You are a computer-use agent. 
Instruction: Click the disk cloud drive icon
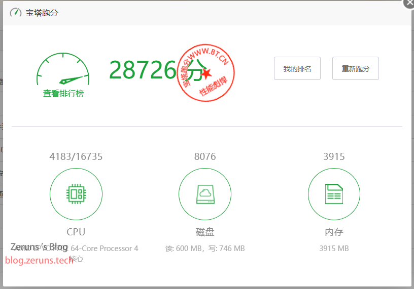(x=205, y=194)
